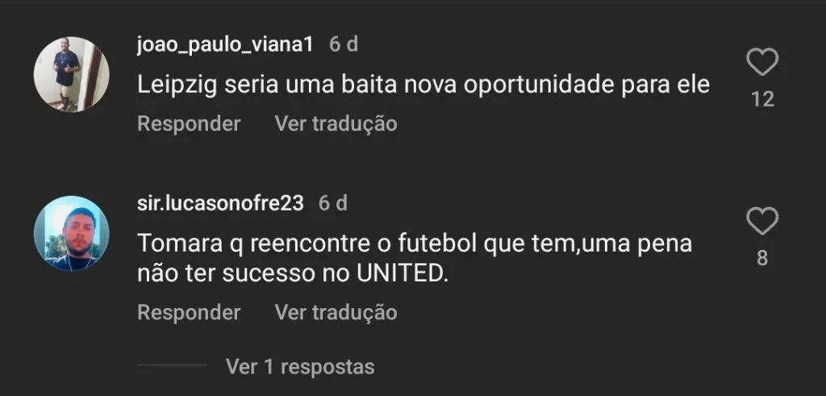Viewport: 826px width, 396px height.
Task: Select Ver tradução for the Leipzig comment
Action: [336, 124]
